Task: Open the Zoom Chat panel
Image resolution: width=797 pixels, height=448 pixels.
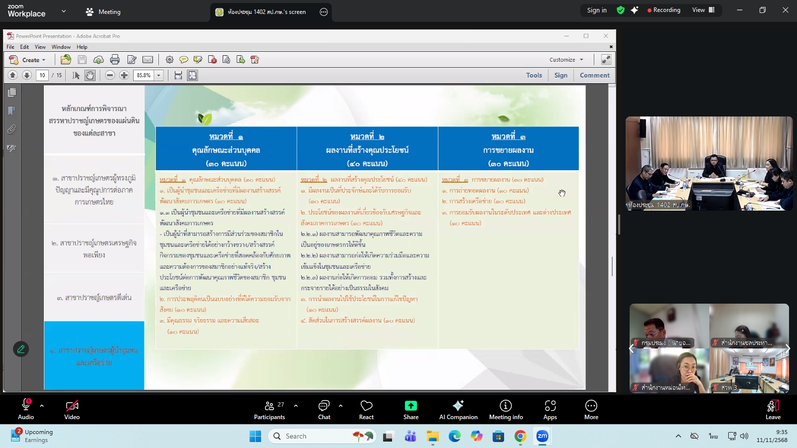Action: pyautogui.click(x=324, y=408)
